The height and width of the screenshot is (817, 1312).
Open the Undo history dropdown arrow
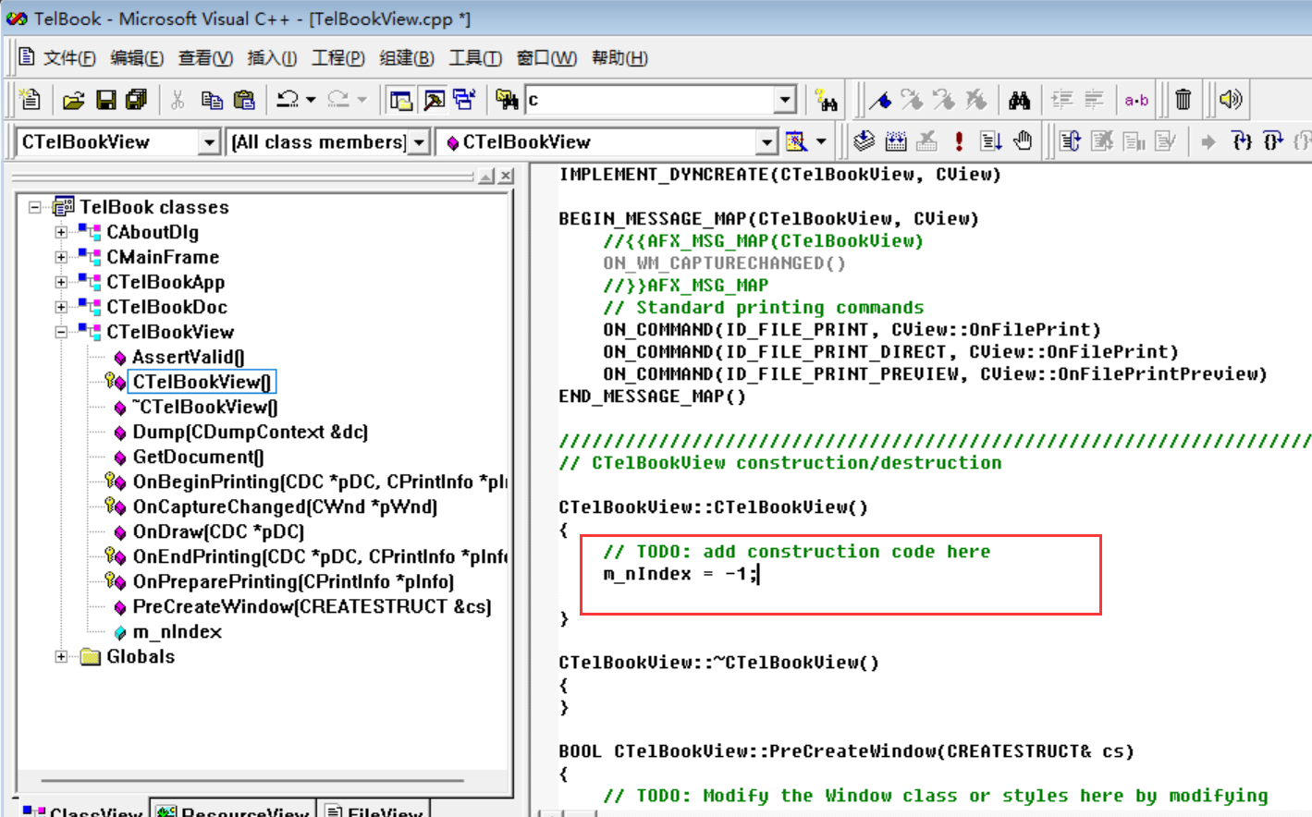311,100
